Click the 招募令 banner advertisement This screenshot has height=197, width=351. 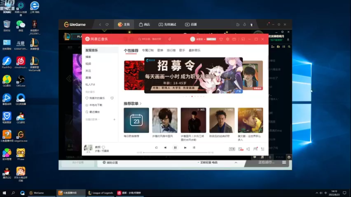tap(193, 75)
